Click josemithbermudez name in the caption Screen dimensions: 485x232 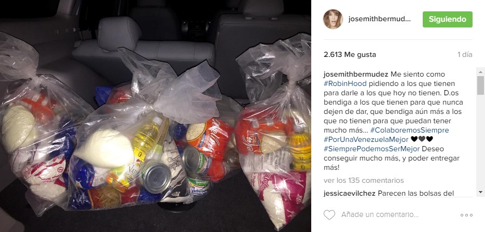tap(356, 74)
